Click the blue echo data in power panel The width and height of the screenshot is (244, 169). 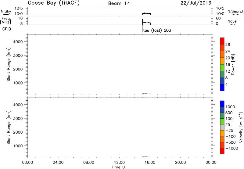pyautogui.click(x=145, y=94)
